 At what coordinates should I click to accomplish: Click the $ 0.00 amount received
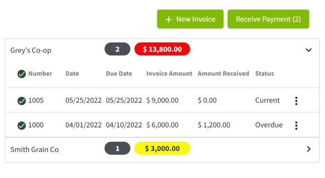(x=207, y=100)
